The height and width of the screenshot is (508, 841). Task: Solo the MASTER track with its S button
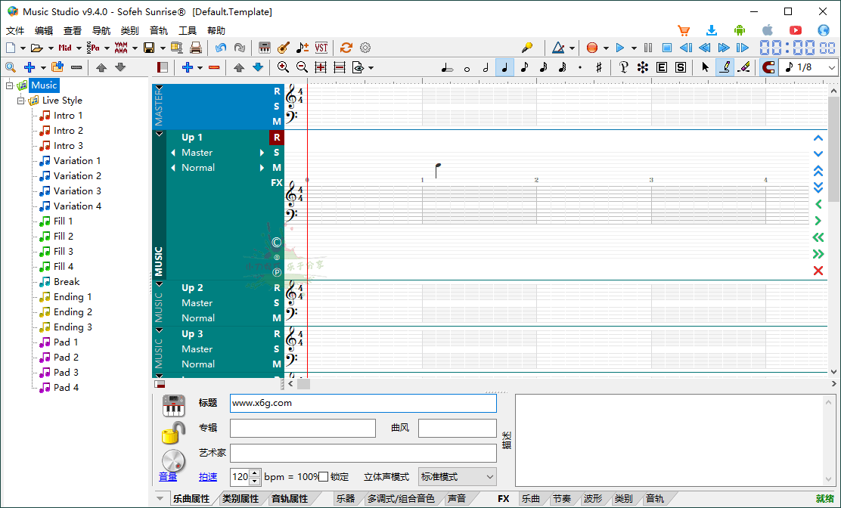coord(277,106)
